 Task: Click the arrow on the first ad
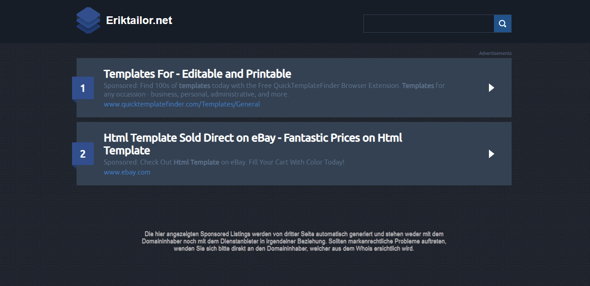[491, 88]
